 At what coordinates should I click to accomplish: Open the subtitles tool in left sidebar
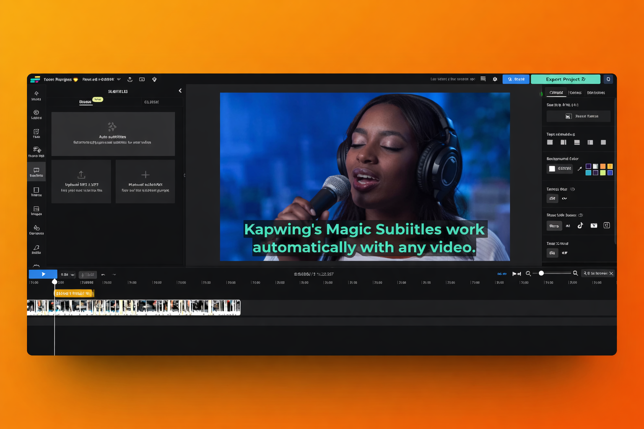tap(36, 172)
